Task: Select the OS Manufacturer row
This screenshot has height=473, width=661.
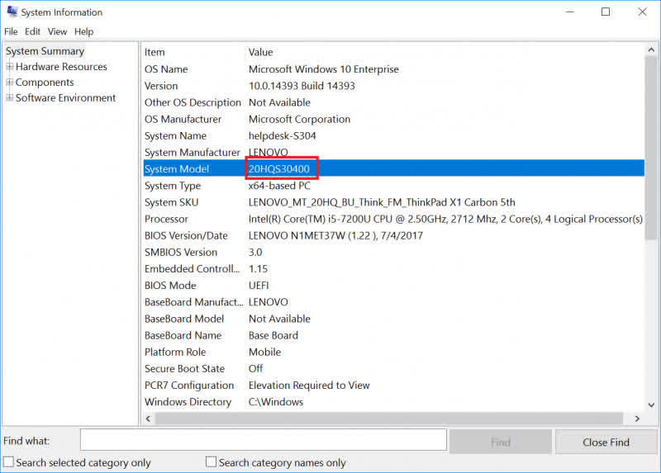Action: click(394, 119)
